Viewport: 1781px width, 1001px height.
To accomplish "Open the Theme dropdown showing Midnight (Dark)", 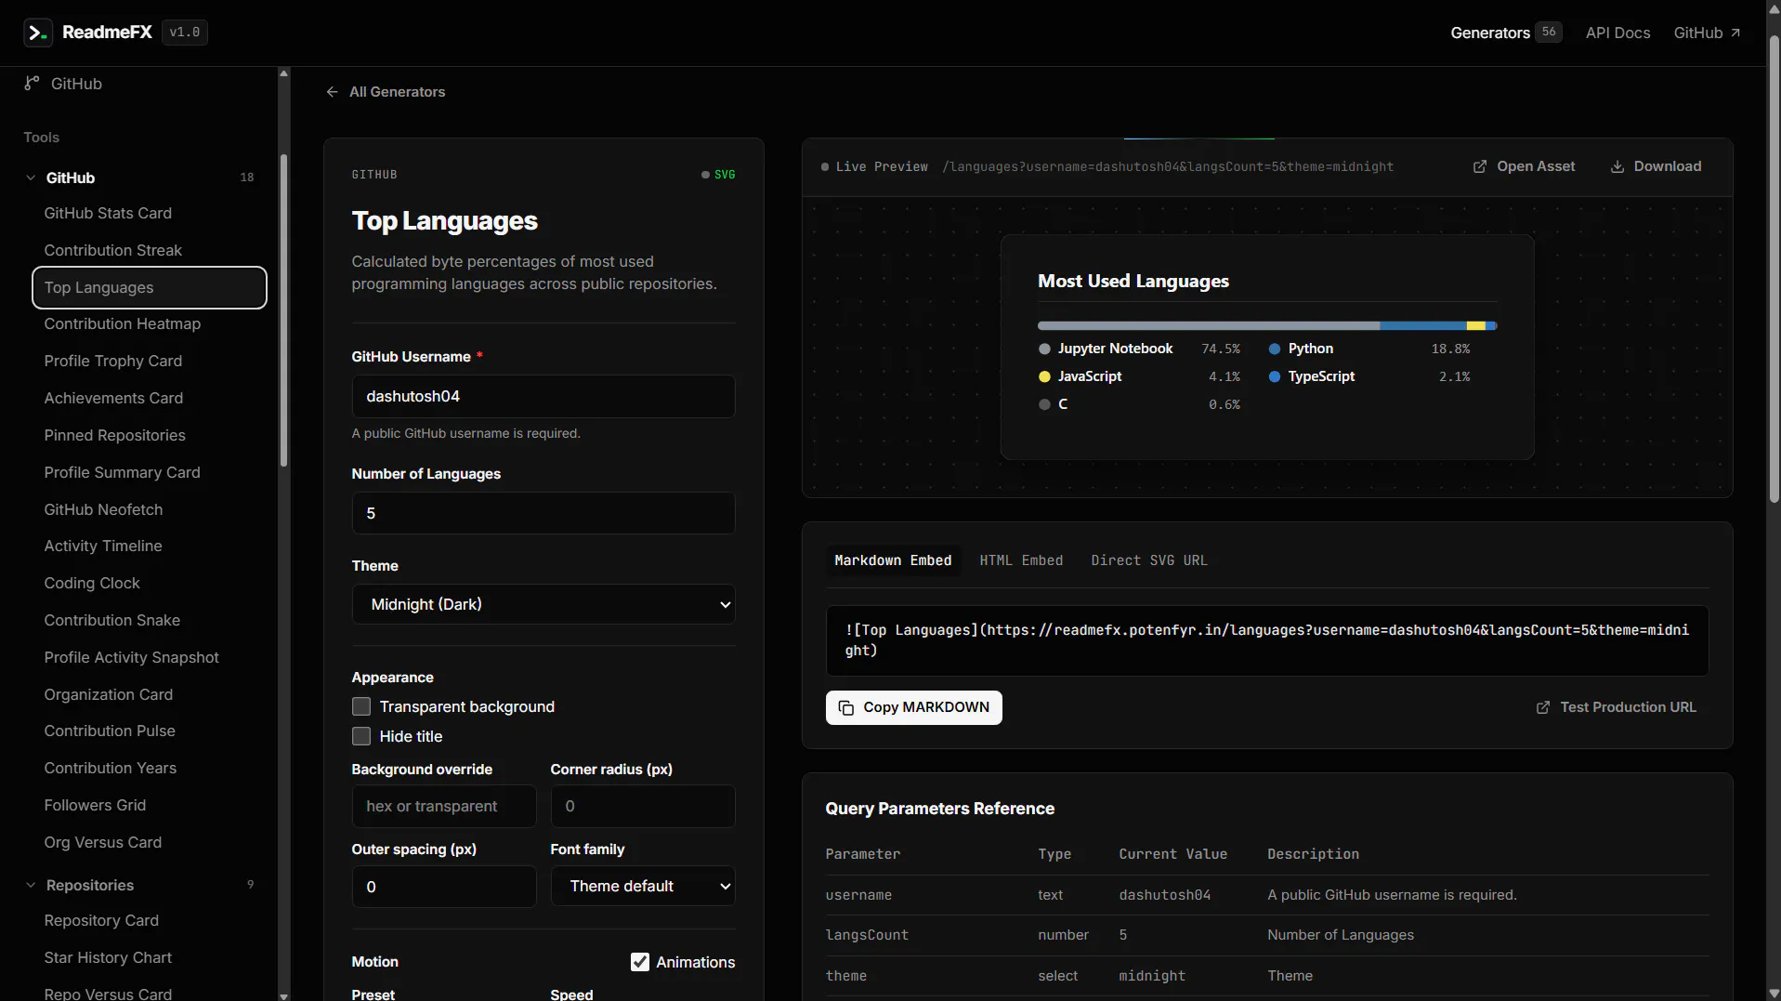I will (543, 604).
